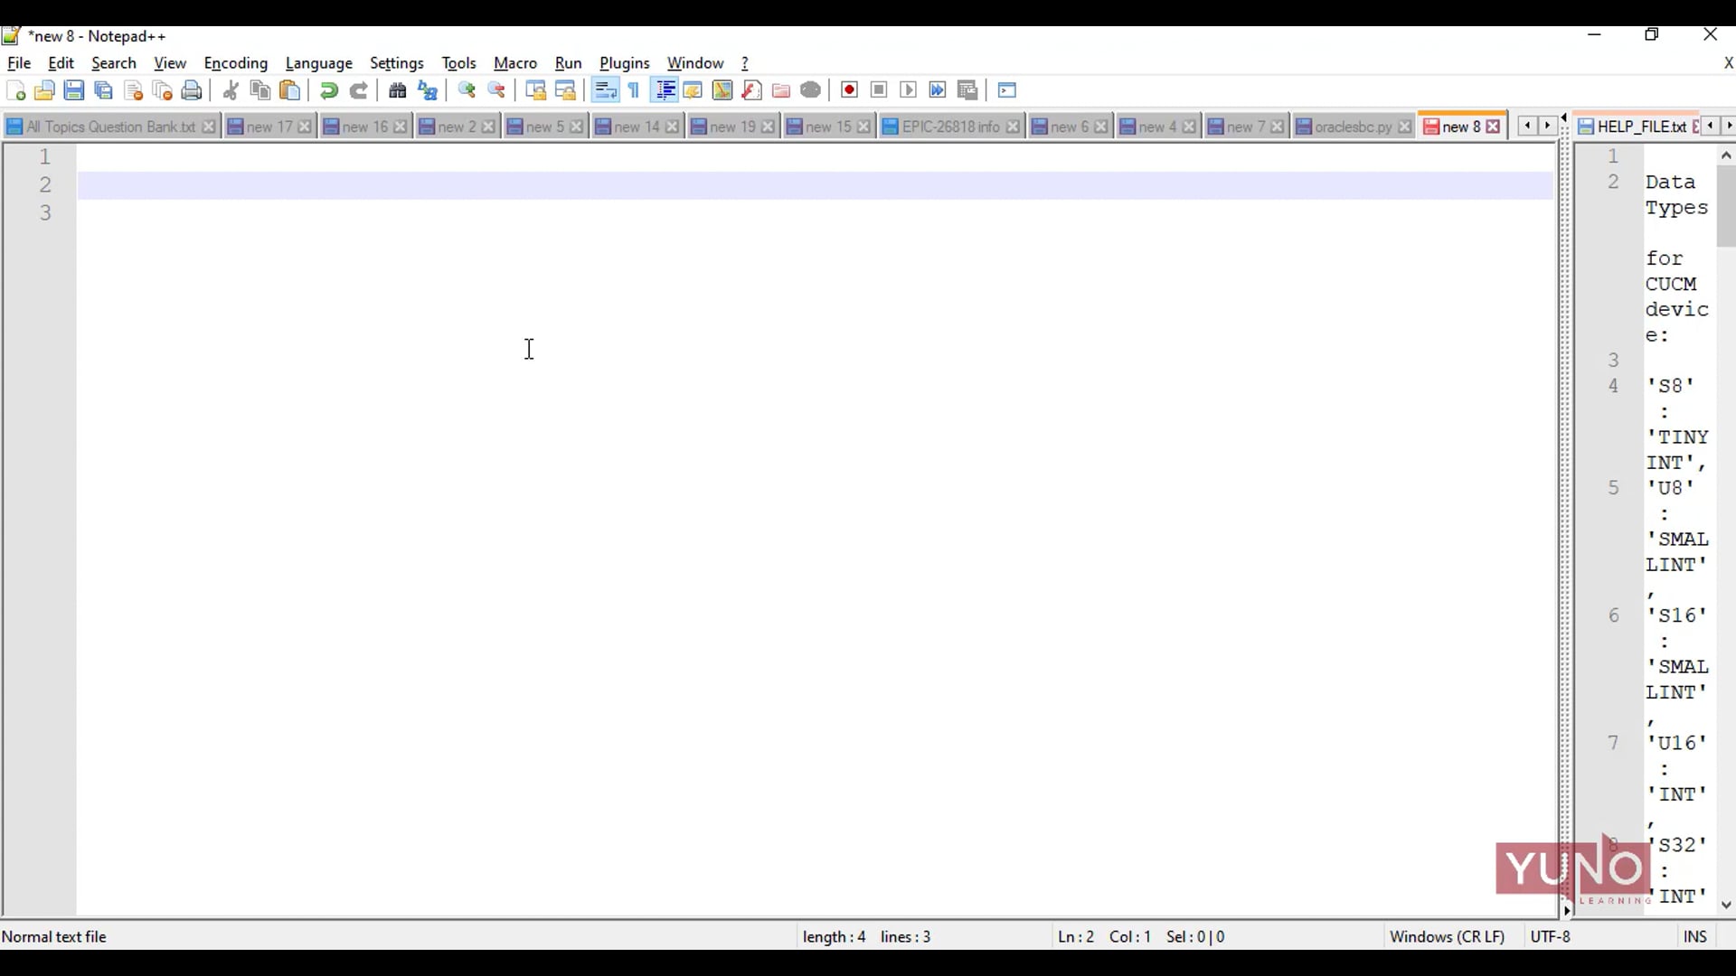Open the Tools menu

(x=458, y=63)
